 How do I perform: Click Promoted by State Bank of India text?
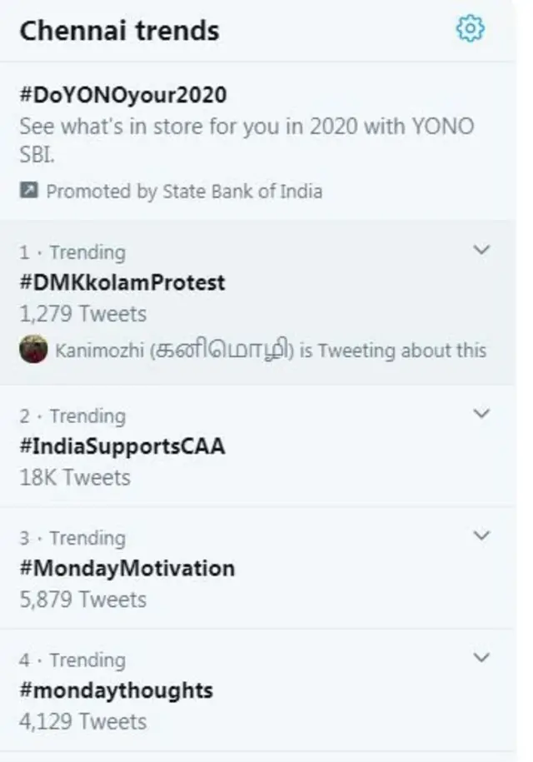tap(186, 191)
